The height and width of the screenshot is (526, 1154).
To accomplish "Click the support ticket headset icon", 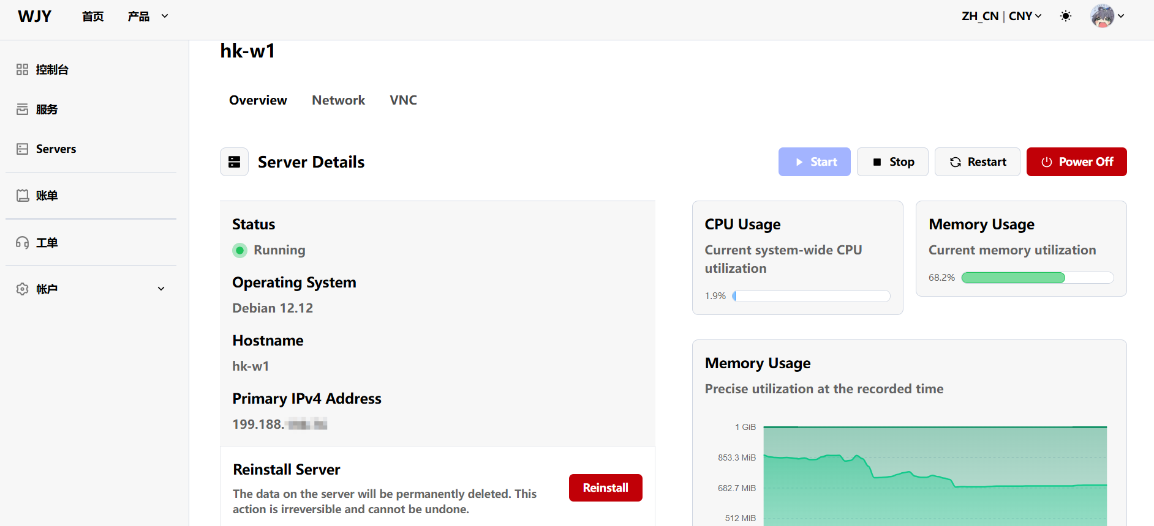I will pos(23,243).
